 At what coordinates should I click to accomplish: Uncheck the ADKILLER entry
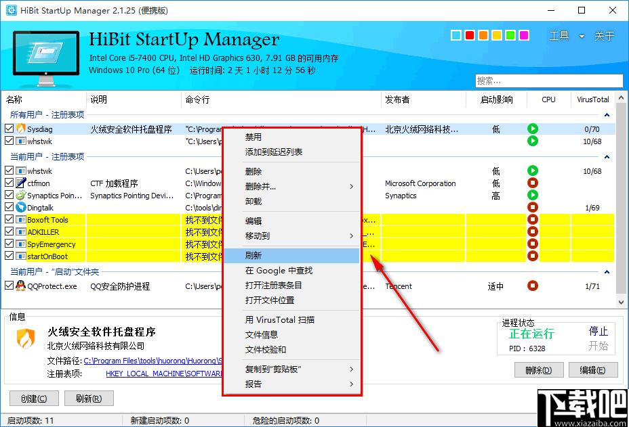coord(9,231)
